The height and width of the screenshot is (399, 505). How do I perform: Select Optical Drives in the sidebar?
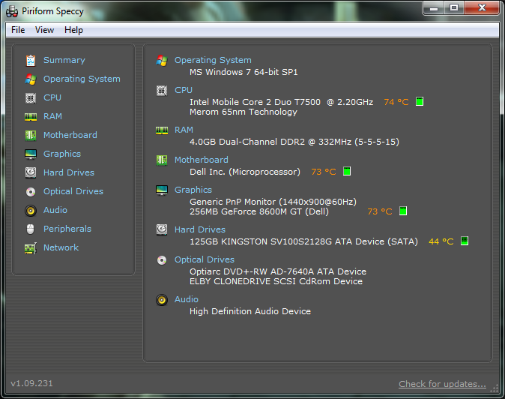tap(73, 191)
